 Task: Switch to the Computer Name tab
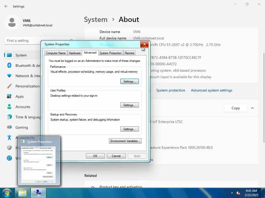56,53
